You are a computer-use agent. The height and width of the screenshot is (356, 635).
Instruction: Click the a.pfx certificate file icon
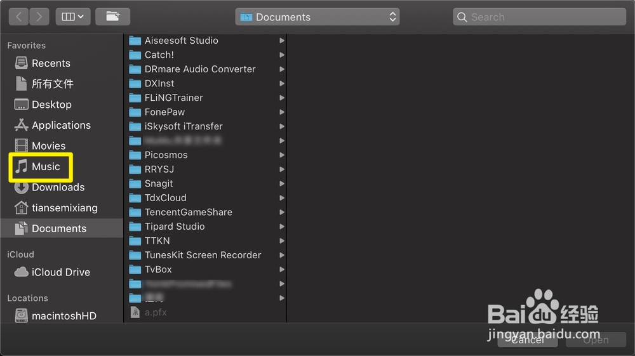coord(135,312)
